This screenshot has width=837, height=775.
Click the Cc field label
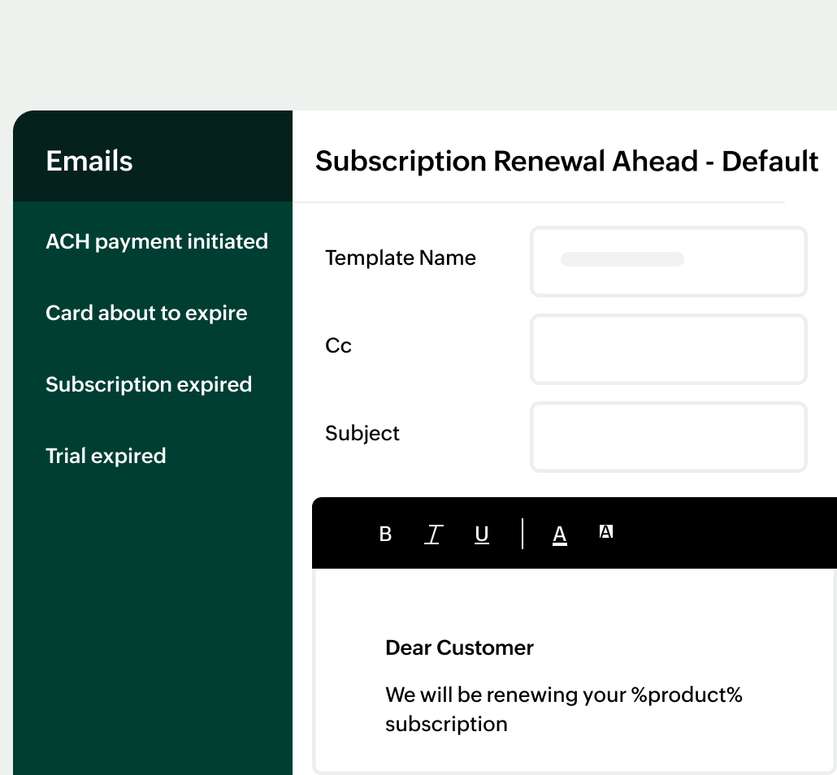pyautogui.click(x=338, y=345)
